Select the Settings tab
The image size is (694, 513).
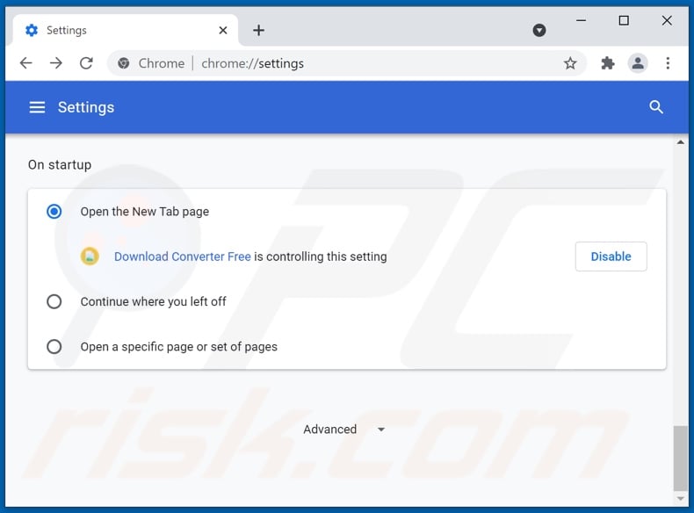[126, 30]
